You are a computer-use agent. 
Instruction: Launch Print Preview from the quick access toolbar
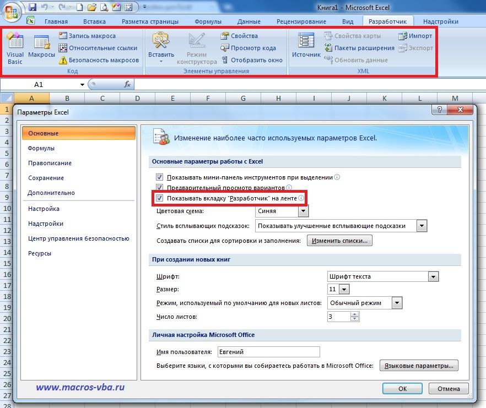pyautogui.click(x=104, y=7)
